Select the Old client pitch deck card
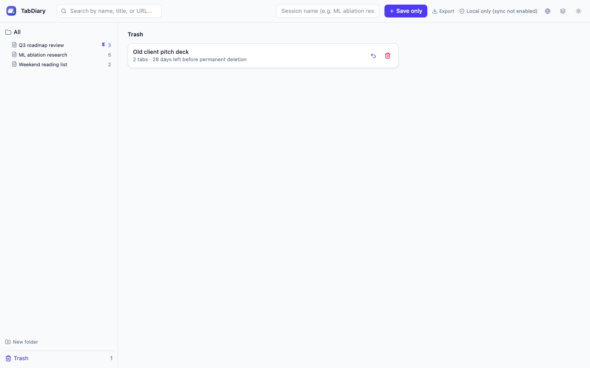Viewport: 590px width, 368px height. point(263,56)
